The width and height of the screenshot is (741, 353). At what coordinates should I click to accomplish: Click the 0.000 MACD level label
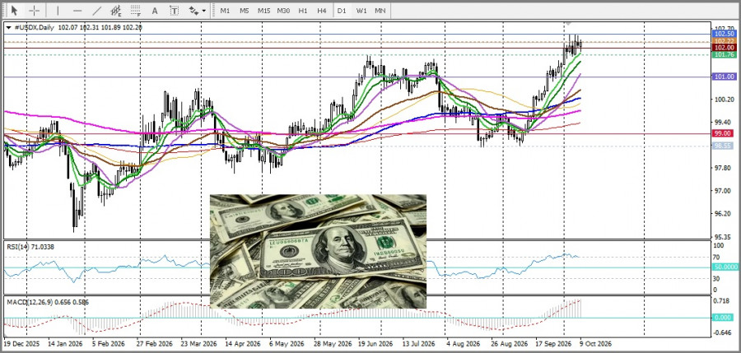coord(724,318)
